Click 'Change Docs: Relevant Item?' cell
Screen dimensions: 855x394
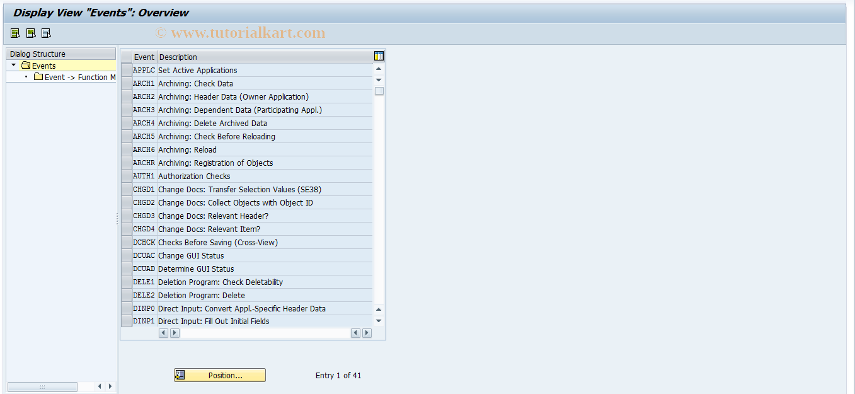(x=265, y=229)
